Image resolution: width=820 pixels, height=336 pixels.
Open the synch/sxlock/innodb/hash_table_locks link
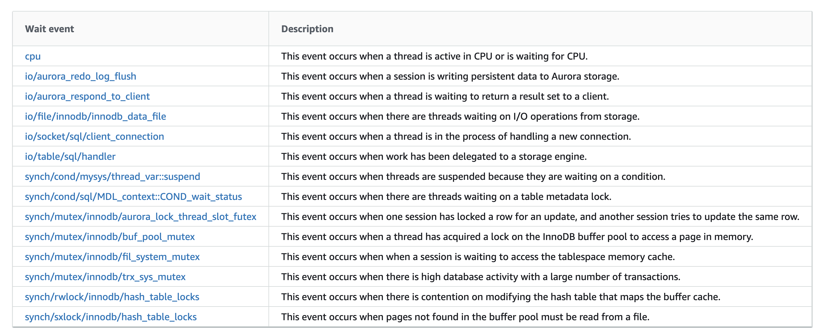(x=111, y=316)
